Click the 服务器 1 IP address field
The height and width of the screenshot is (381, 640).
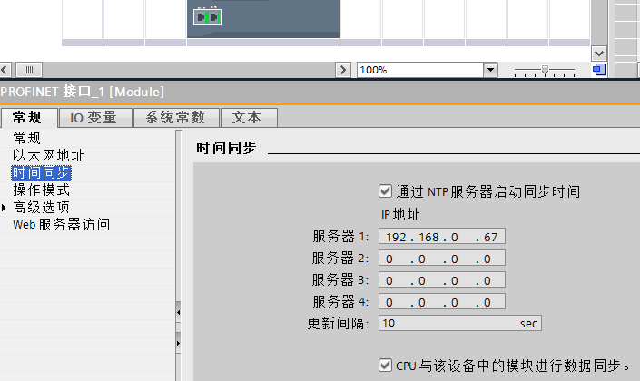tap(441, 237)
